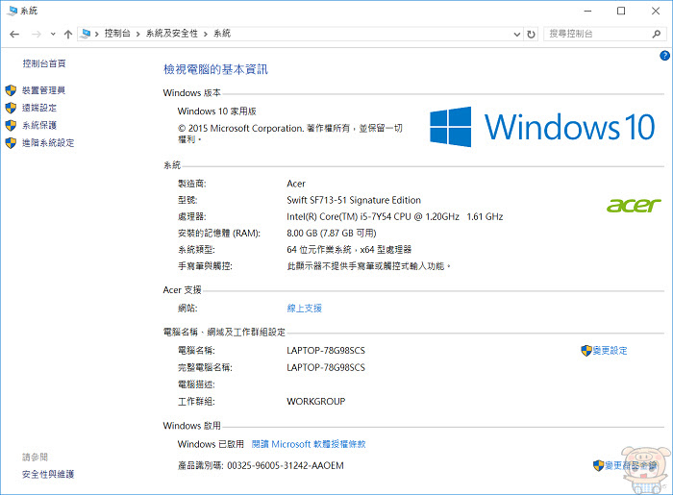Screen dimensions: 673x495
Task: Click Swift SF713-51 Signature Edition text
Action: click(x=354, y=200)
